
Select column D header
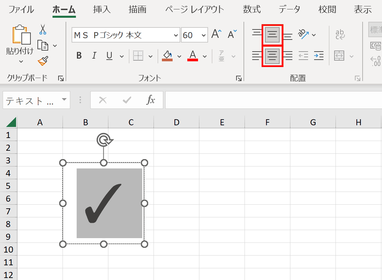176,122
